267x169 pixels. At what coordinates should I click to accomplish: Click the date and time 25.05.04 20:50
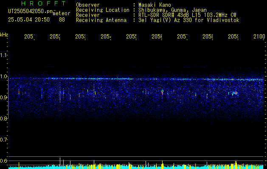pyautogui.click(x=29, y=20)
